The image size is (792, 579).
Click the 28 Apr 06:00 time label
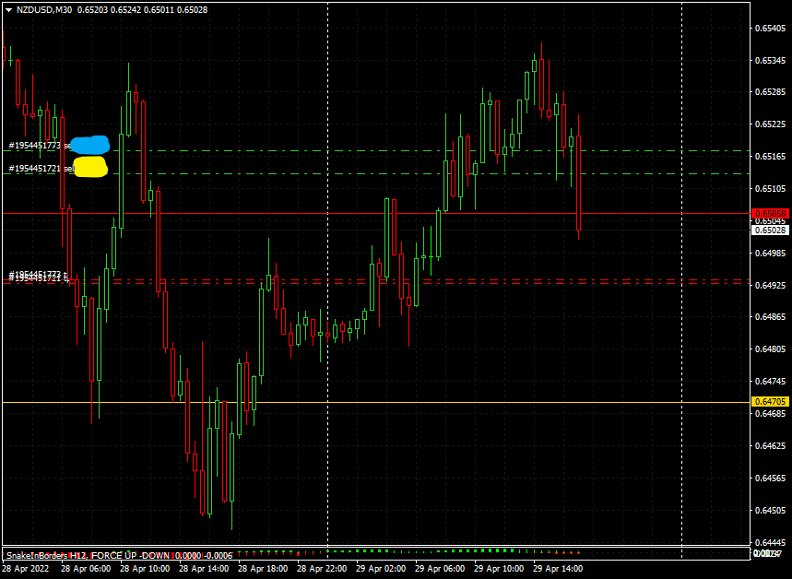click(x=86, y=568)
